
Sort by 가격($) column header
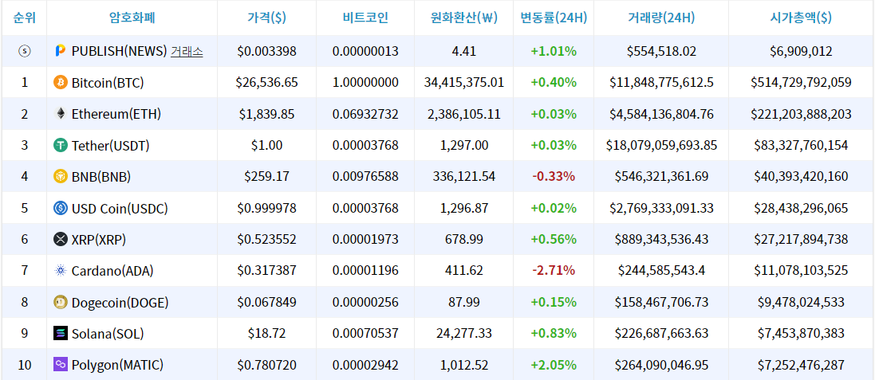click(x=266, y=18)
